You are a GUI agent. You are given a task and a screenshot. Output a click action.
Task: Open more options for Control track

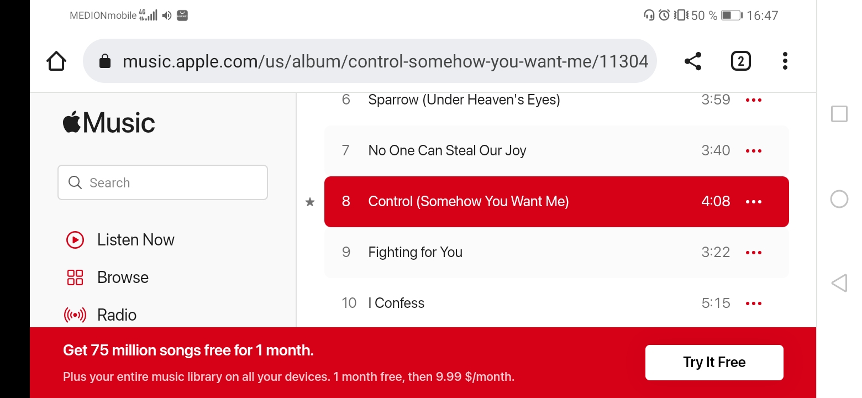pyautogui.click(x=754, y=202)
